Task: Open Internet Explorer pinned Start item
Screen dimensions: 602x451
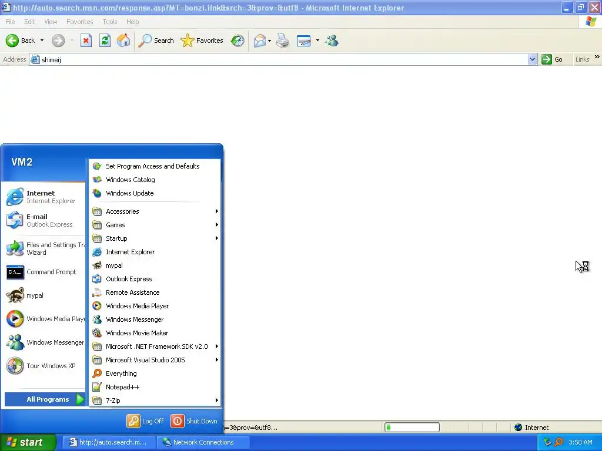Action: click(x=44, y=197)
